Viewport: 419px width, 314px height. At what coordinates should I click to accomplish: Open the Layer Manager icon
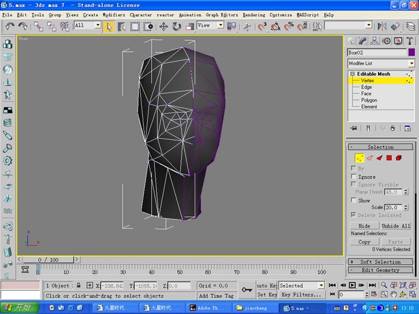[411, 27]
